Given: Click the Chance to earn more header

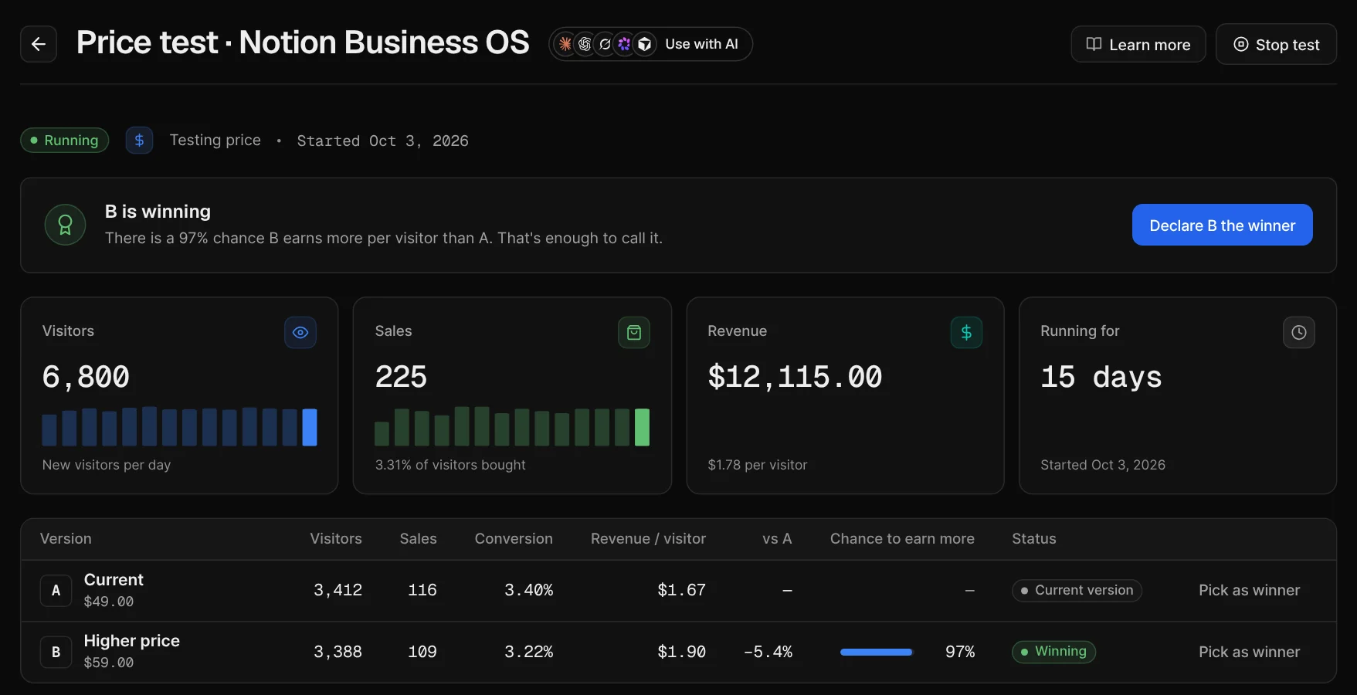Looking at the screenshot, I should (x=902, y=539).
